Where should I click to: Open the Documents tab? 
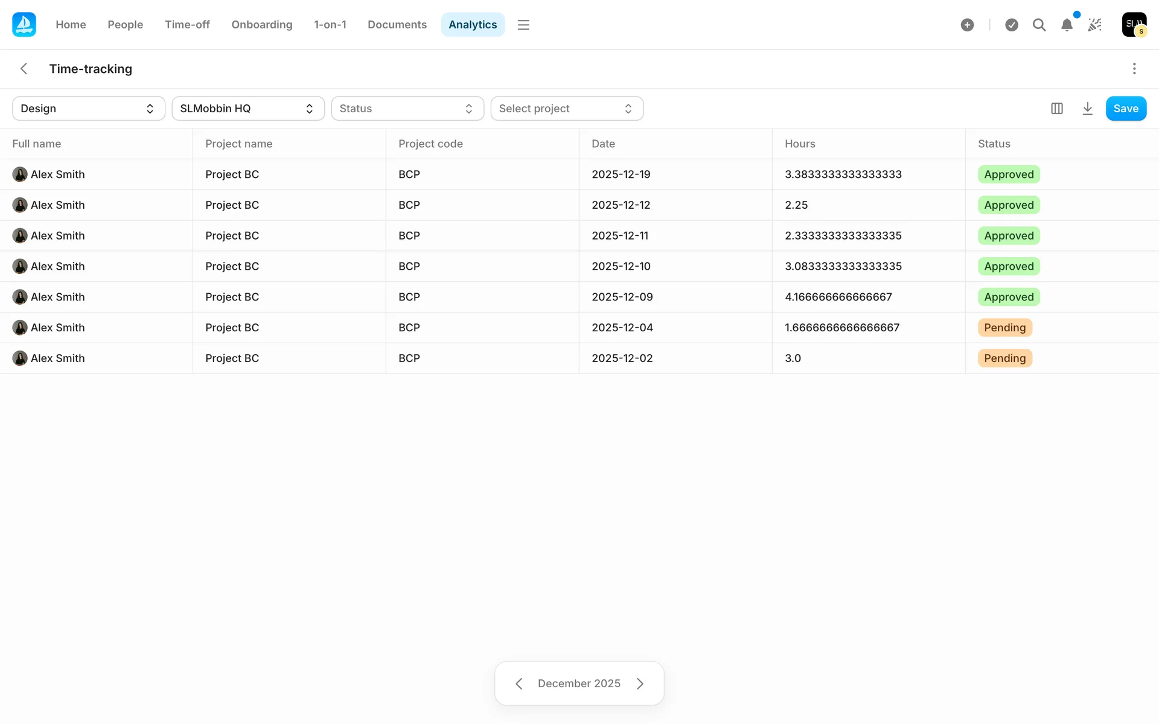(x=397, y=25)
